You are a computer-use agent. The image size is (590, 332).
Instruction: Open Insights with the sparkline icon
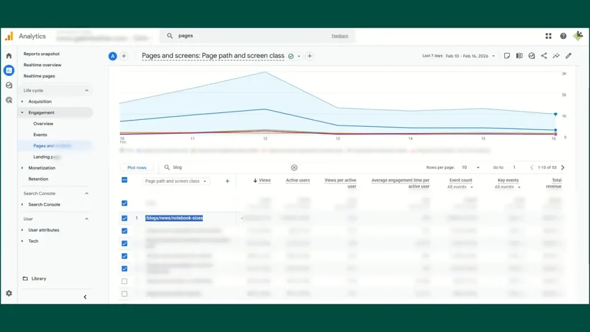point(557,55)
